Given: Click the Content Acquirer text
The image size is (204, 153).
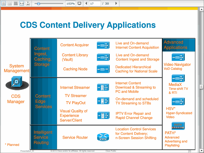Looking at the screenshot, I should (75, 45).
